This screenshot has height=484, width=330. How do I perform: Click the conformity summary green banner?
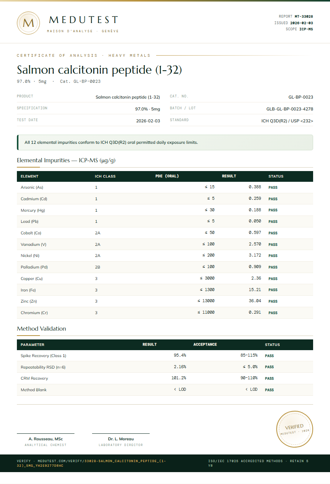coord(165,142)
